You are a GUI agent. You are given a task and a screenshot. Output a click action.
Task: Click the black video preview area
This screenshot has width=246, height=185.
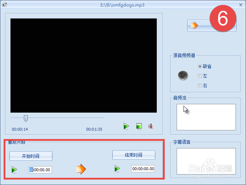click(83, 66)
